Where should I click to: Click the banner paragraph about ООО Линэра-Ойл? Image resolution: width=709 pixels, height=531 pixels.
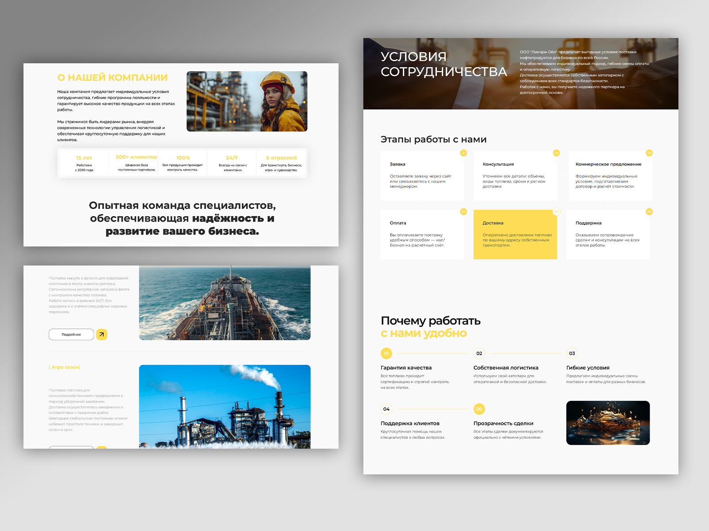pos(584,72)
